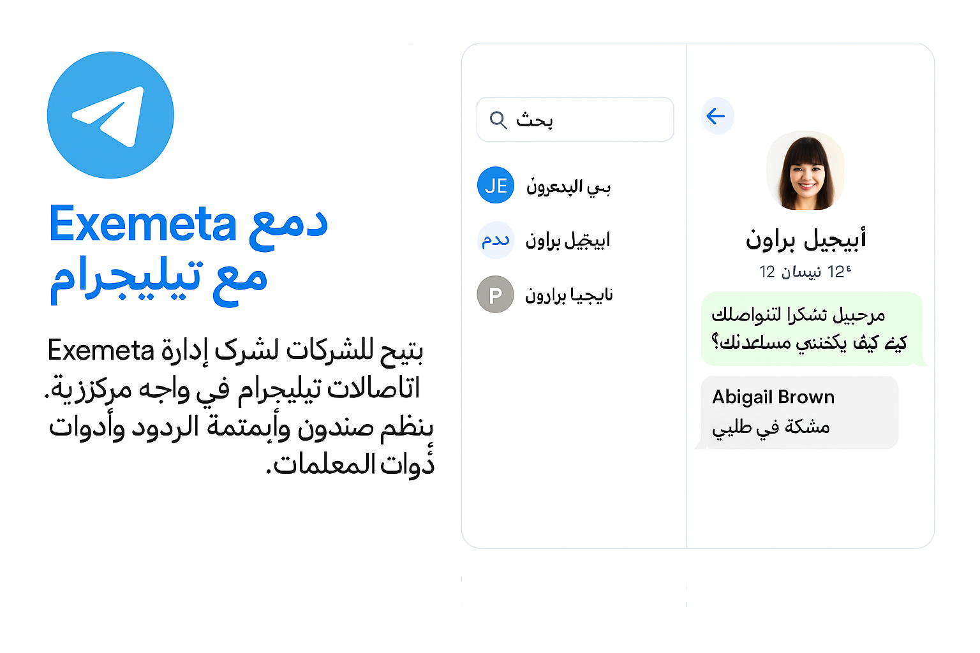This screenshot has height=653, width=980.
Task: Click the magnifier icon in the search box
Action: (498, 120)
